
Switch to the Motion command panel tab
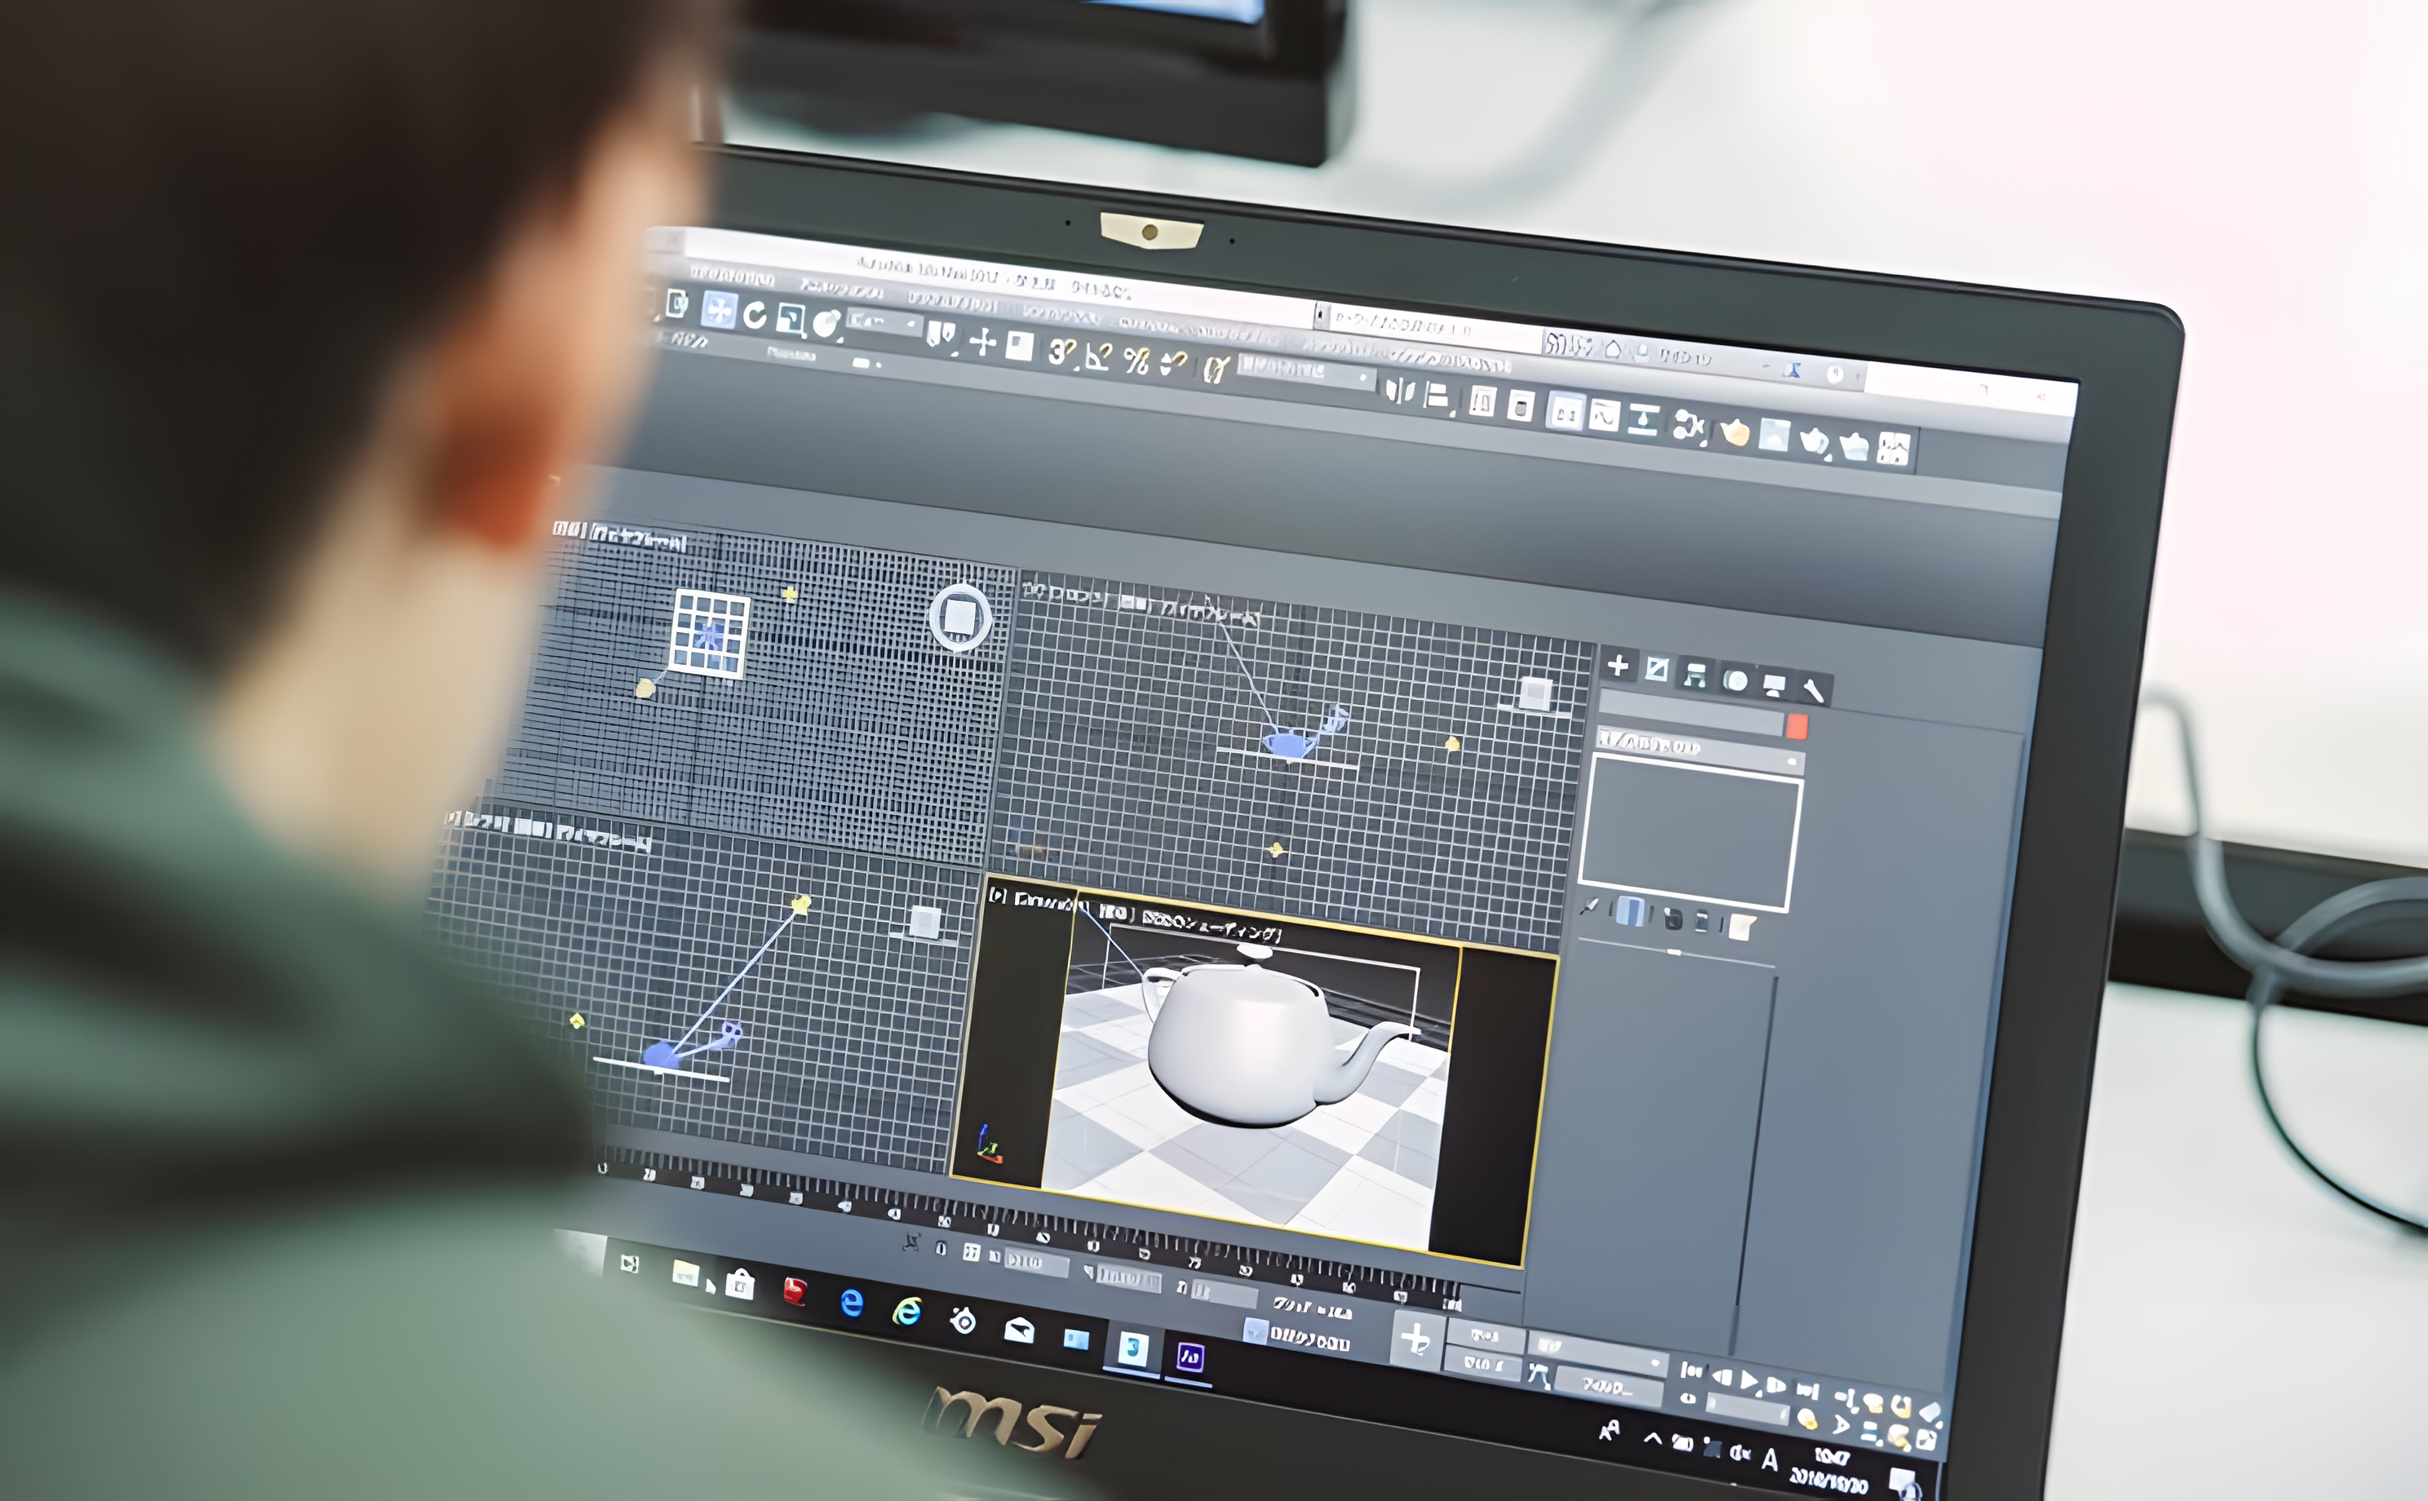pyautogui.click(x=1735, y=680)
